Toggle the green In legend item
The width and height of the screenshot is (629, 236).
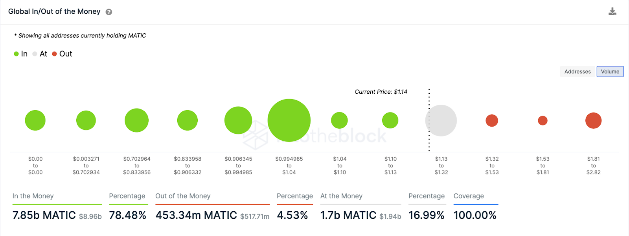click(x=21, y=54)
